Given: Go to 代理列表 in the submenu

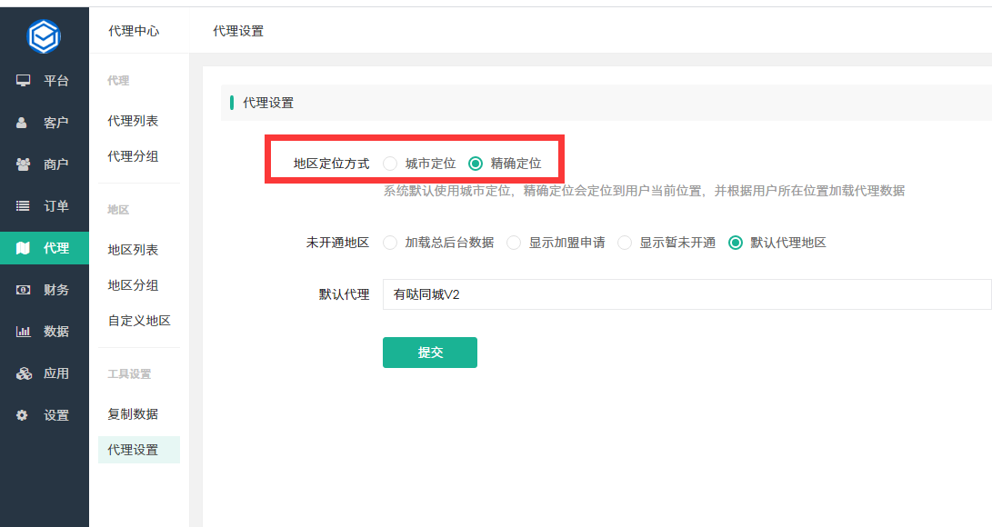Looking at the screenshot, I should pos(133,121).
